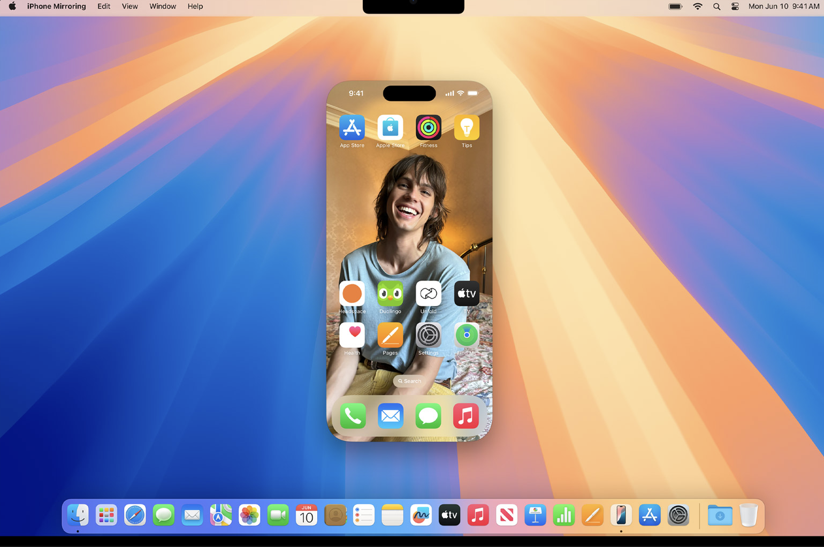Launch Freeform from the Mac Dock
This screenshot has width=824, height=547.
(x=421, y=515)
